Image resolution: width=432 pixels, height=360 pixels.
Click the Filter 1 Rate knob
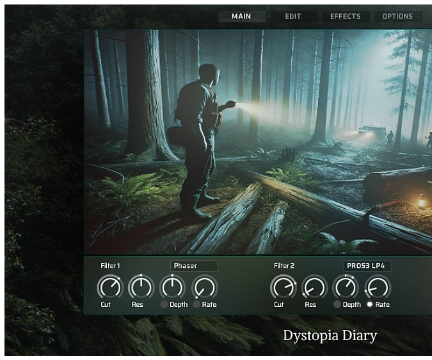204,287
